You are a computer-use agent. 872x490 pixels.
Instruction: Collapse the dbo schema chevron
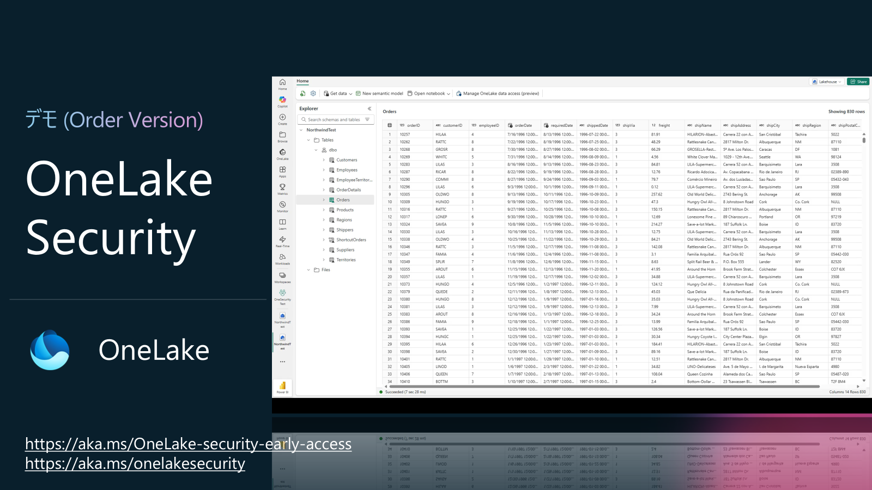click(x=316, y=150)
